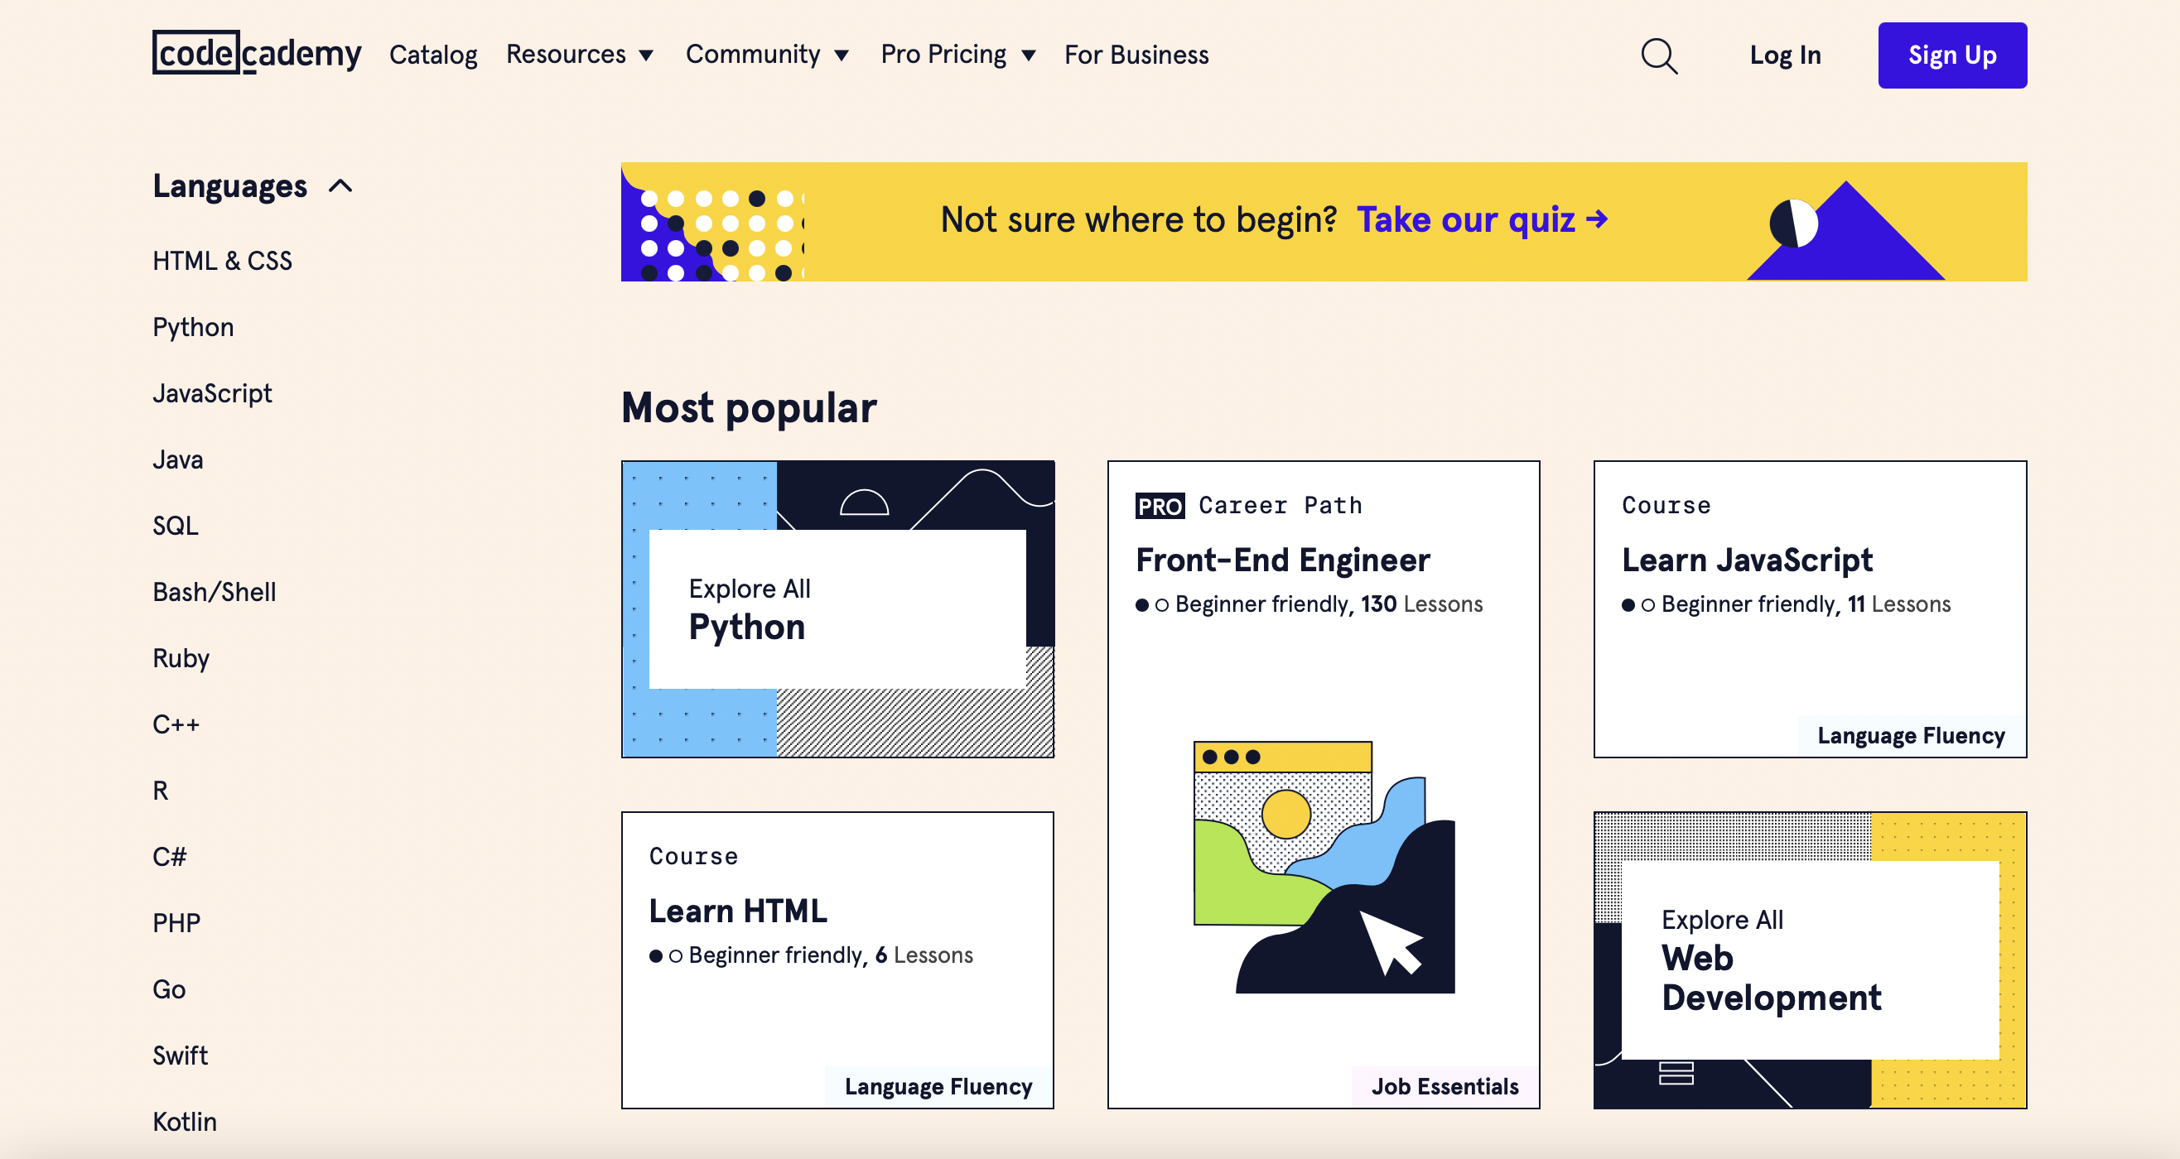Select Bash/Shell in the Languages sidebar
The height and width of the screenshot is (1159, 2180).
click(x=214, y=592)
